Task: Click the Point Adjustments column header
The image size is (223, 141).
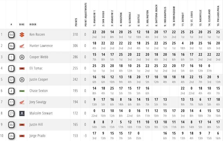Action: tap(86, 15)
